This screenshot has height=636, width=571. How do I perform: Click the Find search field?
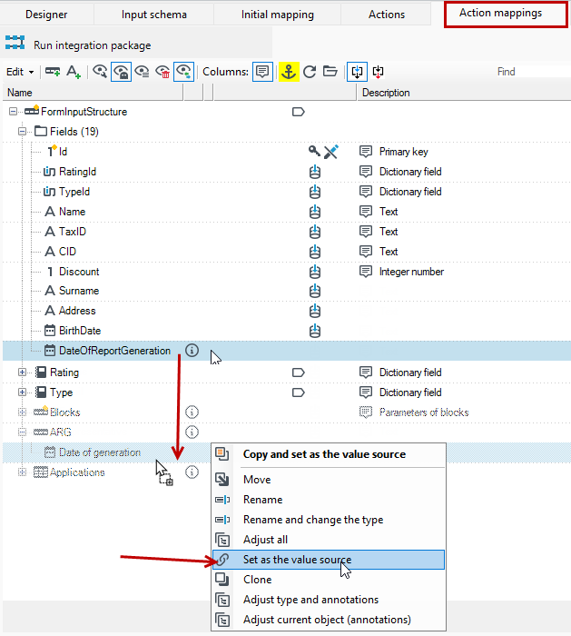click(x=531, y=72)
